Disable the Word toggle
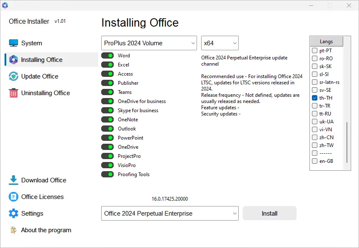Image resolution: width=359 pixels, height=248 pixels. click(x=107, y=56)
